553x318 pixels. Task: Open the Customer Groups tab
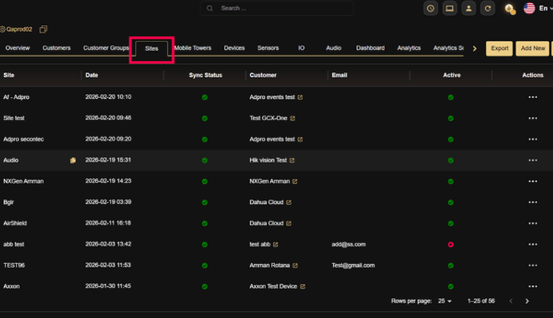pos(106,48)
